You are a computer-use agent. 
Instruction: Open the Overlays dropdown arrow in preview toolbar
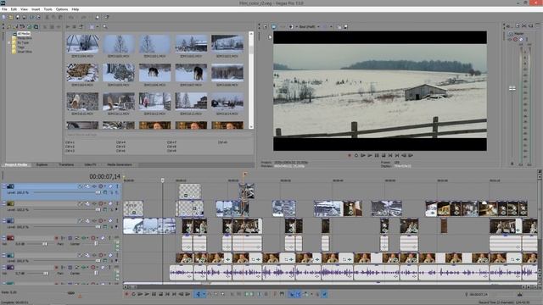(x=331, y=26)
